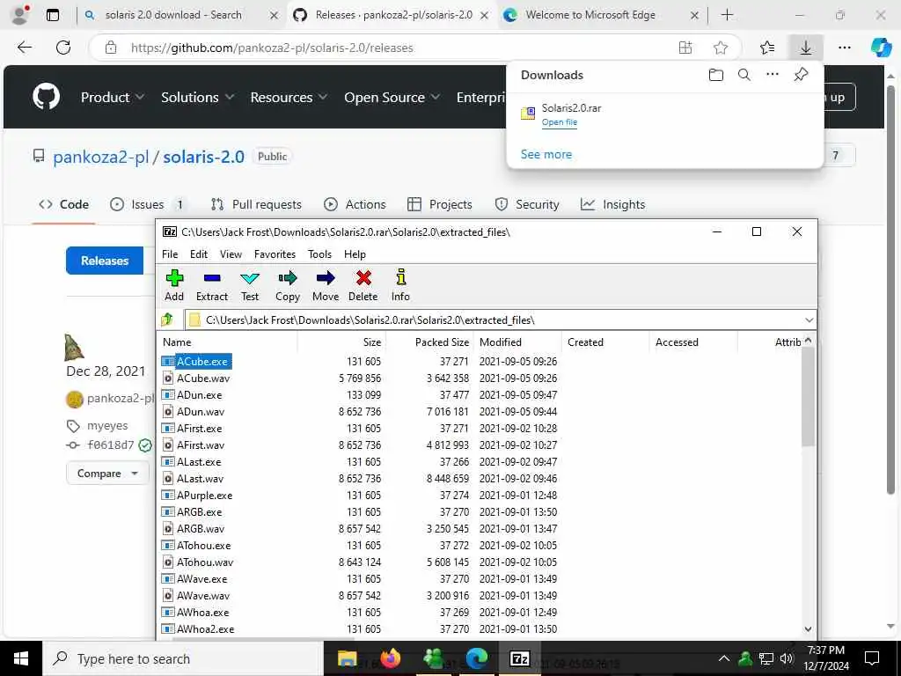Sort by the Packed Size column header

coord(429,342)
